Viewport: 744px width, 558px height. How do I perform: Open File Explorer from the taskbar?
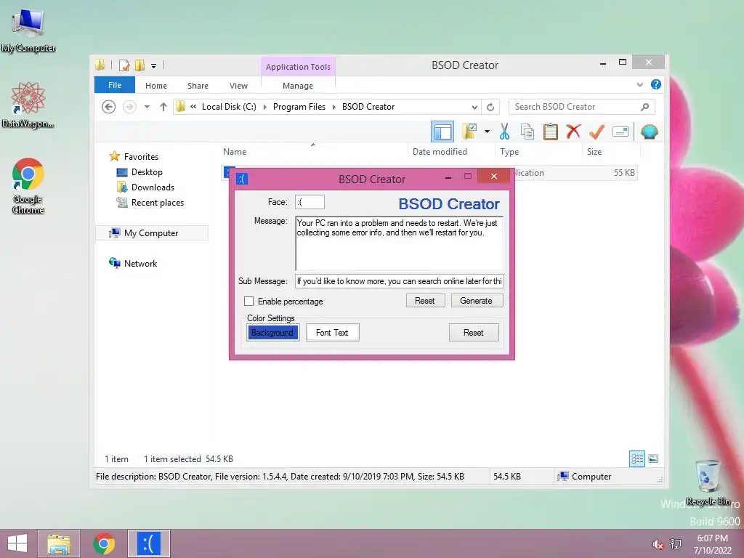tap(58, 543)
